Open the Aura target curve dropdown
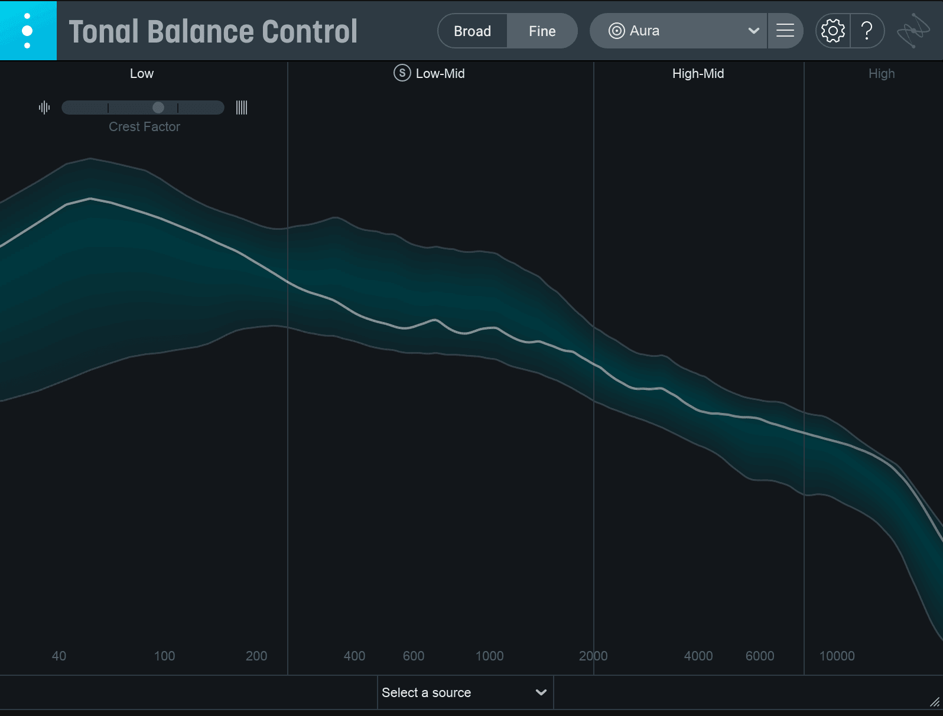The image size is (943, 716). 678,31
